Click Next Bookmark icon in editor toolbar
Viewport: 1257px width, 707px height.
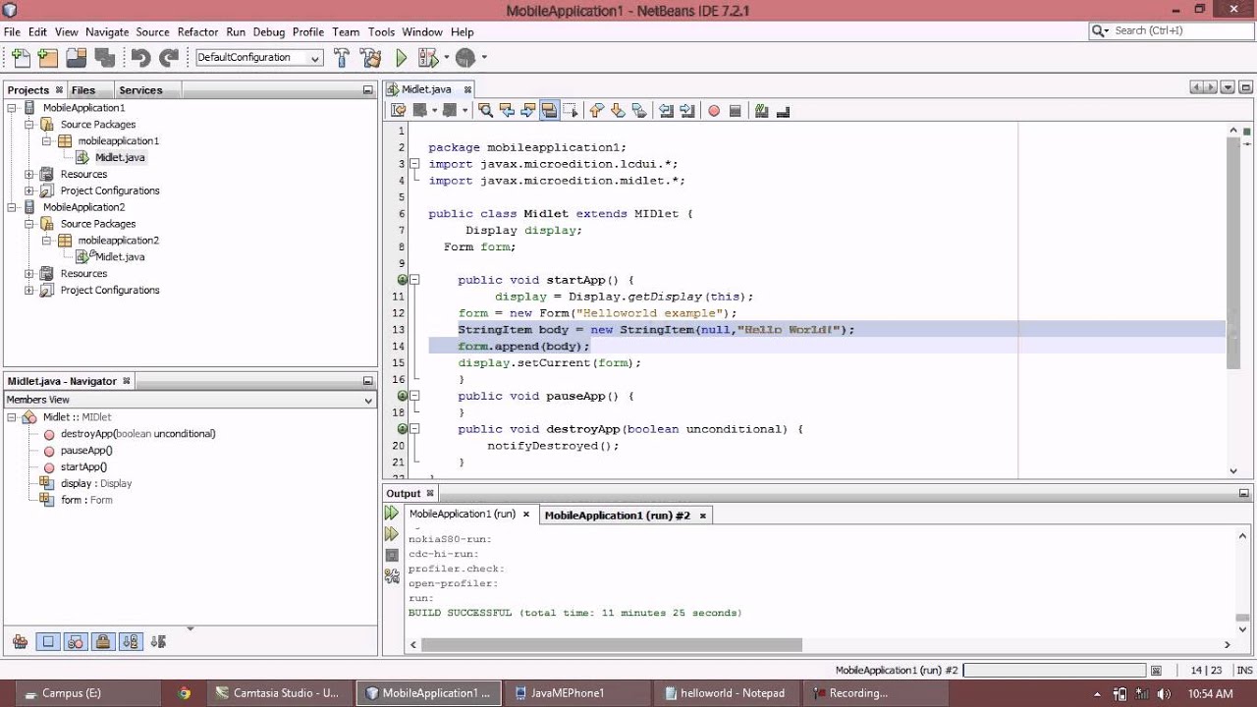618,111
